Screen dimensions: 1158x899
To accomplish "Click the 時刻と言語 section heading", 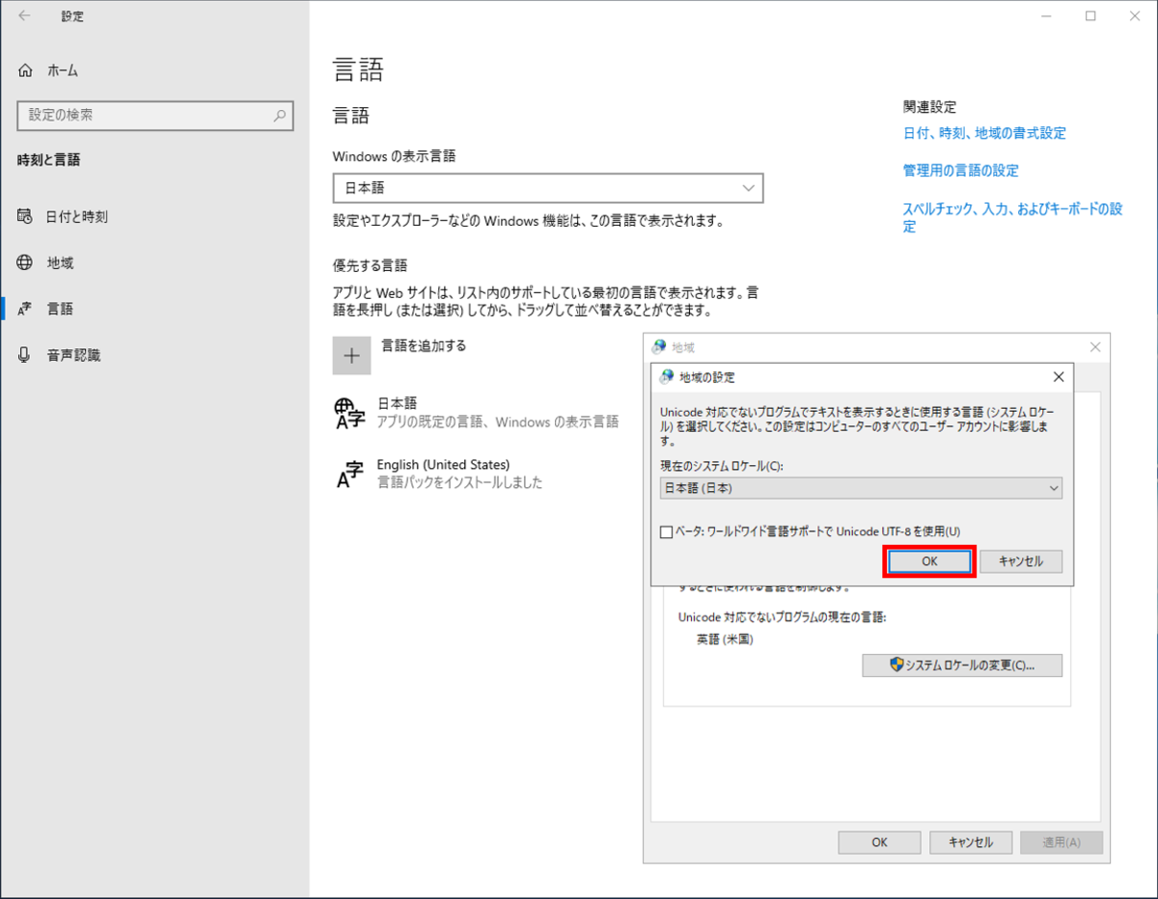I will pos(48,160).
